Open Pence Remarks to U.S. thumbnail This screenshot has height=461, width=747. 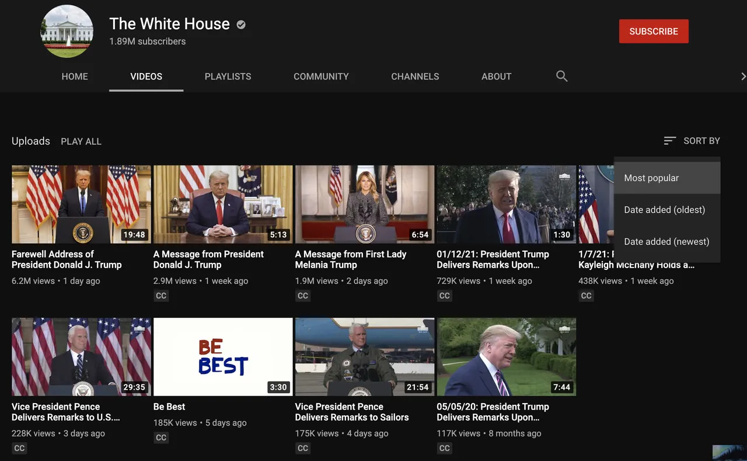point(81,357)
